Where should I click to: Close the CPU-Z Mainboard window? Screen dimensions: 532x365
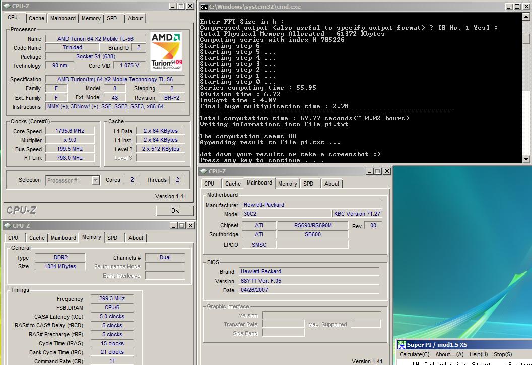386,171
